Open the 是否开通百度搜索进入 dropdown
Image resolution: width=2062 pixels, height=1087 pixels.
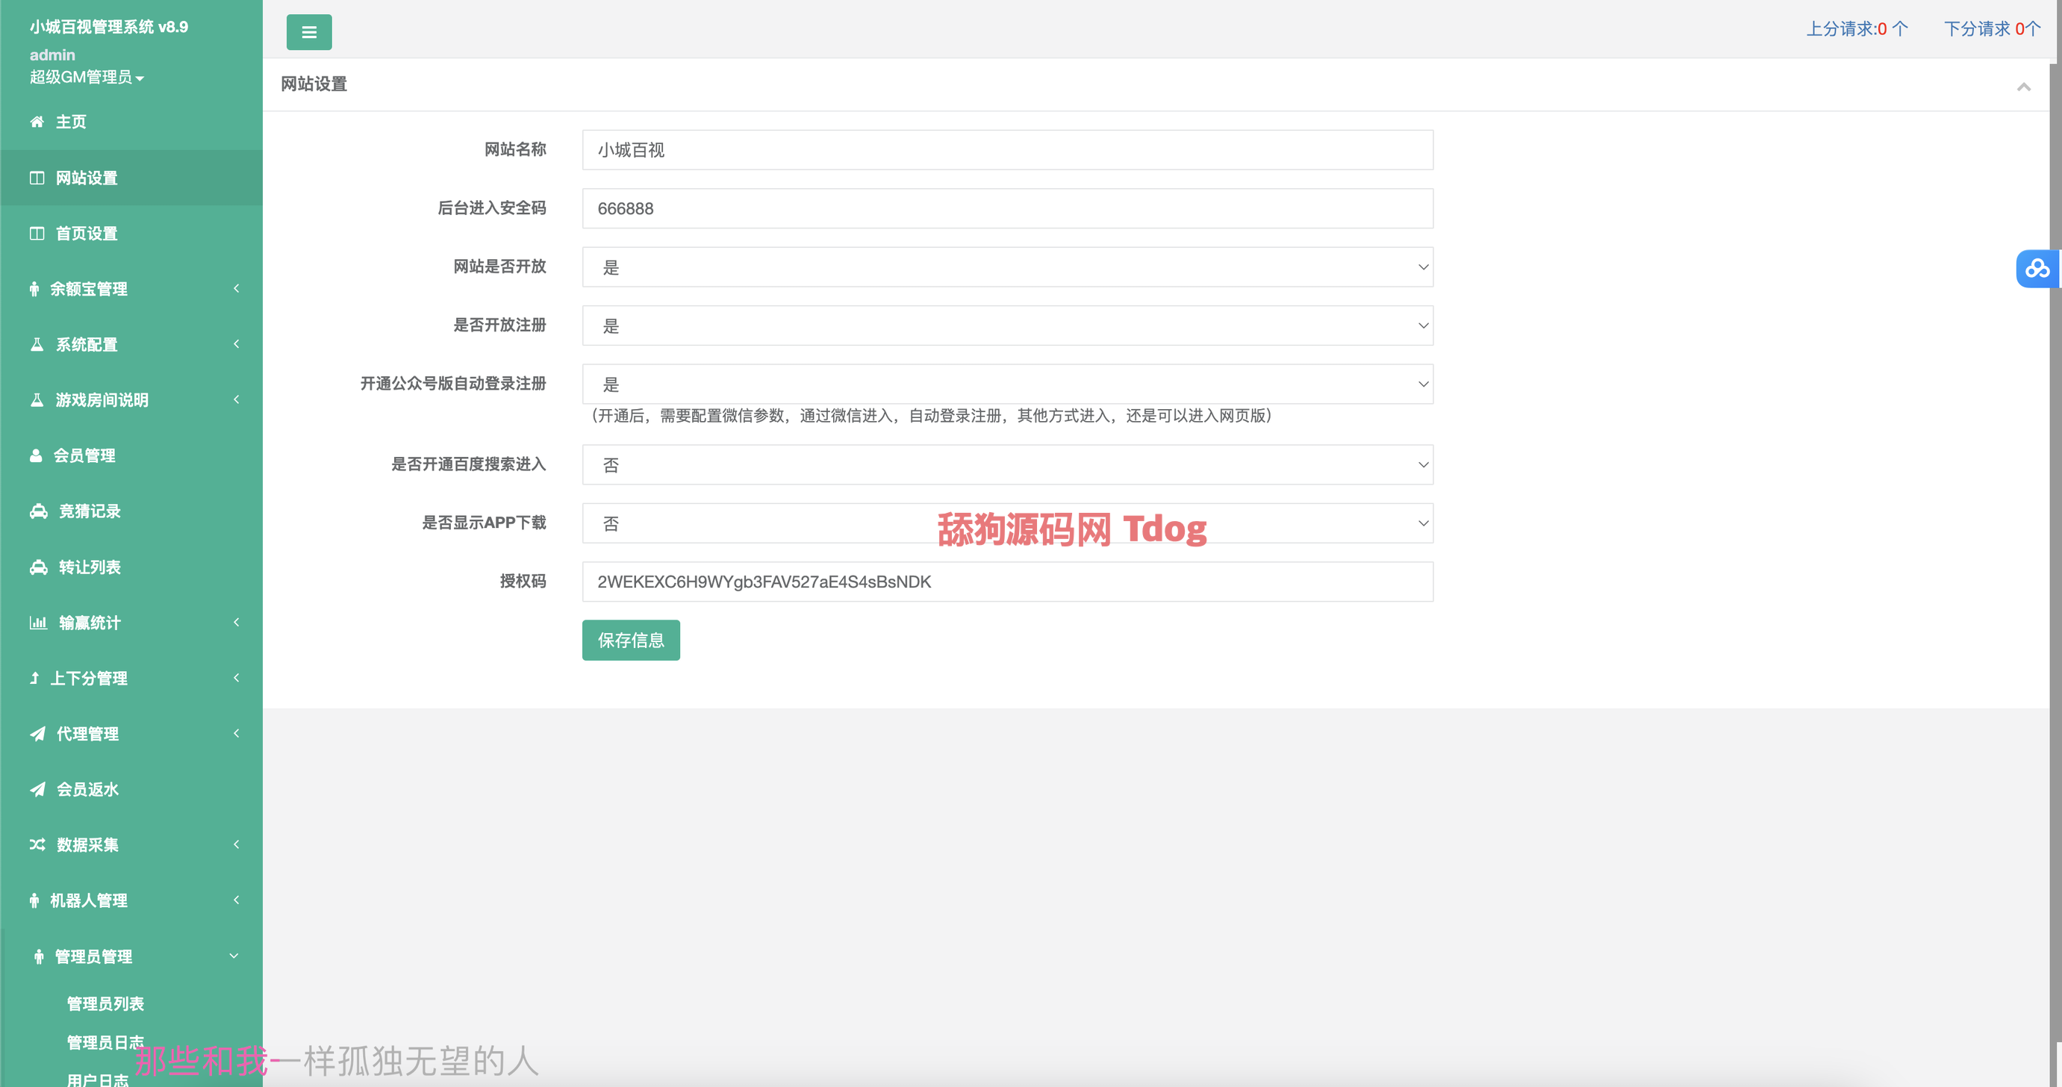pos(1007,465)
